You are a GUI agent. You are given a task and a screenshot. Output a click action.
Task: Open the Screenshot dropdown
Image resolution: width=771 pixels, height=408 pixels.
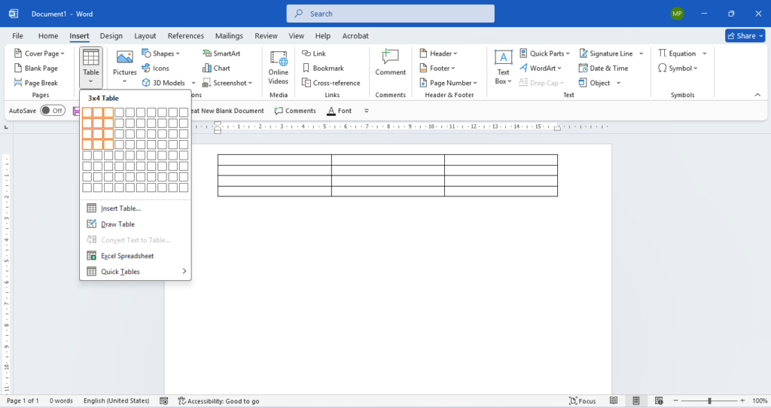pyautogui.click(x=227, y=83)
